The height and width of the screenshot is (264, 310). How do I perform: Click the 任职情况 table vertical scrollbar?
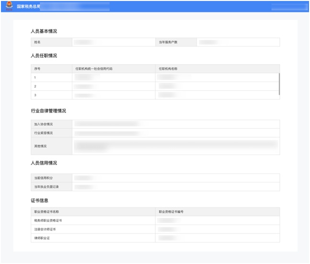tap(279, 83)
